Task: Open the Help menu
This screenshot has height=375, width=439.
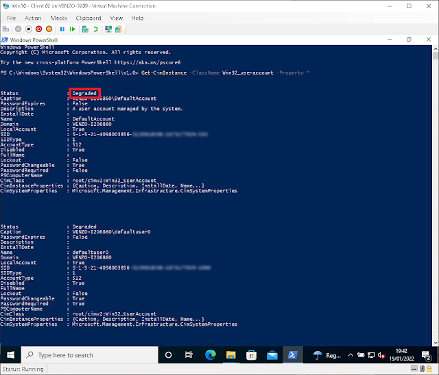Action: pyautogui.click(x=137, y=18)
